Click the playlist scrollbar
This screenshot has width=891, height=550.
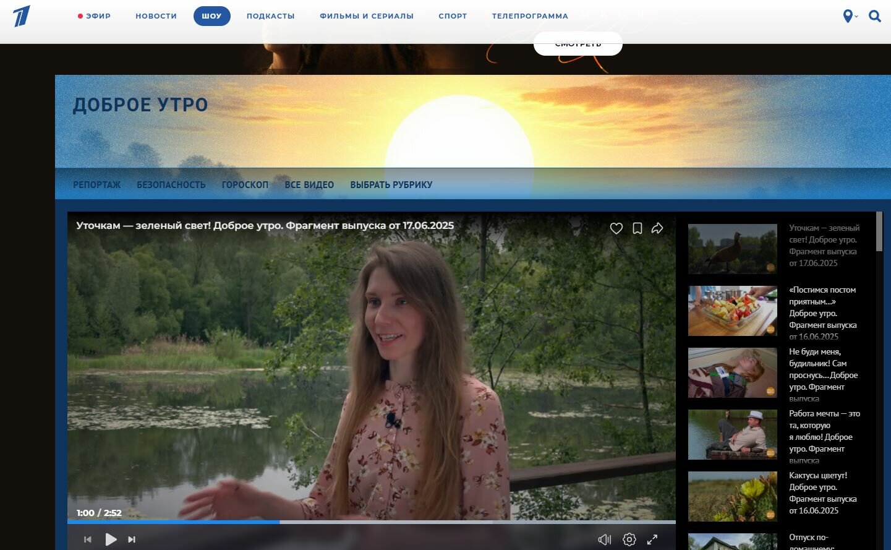tap(879, 231)
